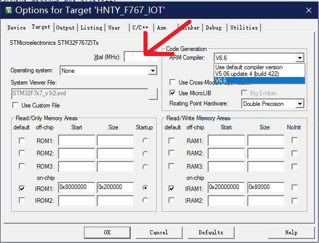This screenshot has width=319, height=243.
Task: Click the Keil uVision icon in title bar
Action: coord(8,10)
